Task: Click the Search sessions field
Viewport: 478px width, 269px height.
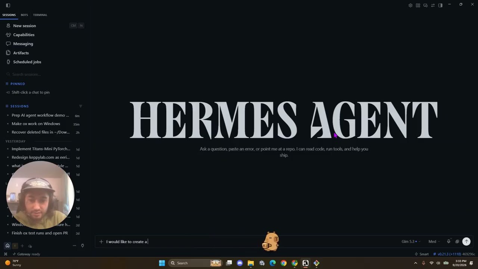Action: point(45,74)
